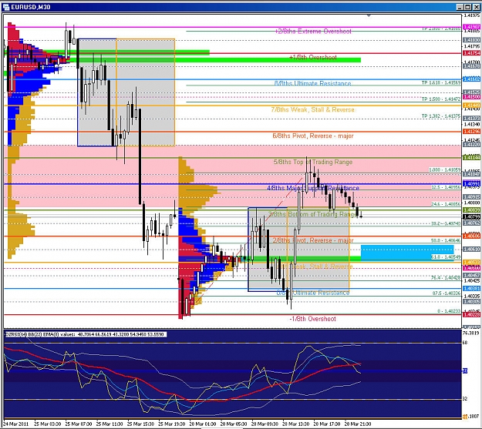
Task: Click the 28 Mar 21:30 time axis label
Action: tap(358, 424)
